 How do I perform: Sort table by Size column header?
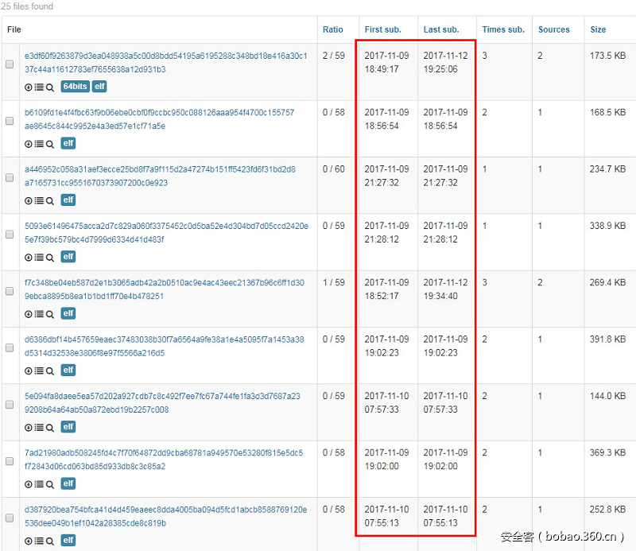598,29
